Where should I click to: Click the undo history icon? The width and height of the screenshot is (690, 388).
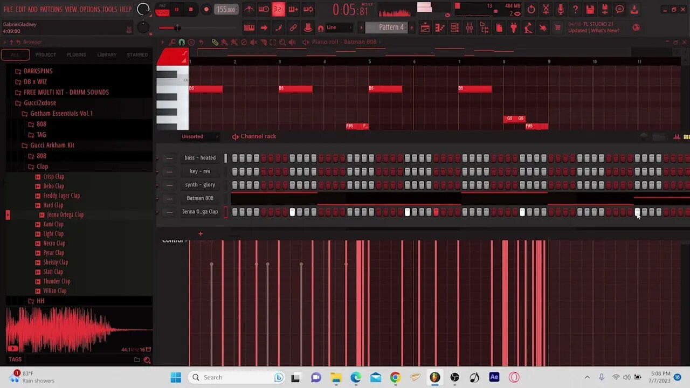[x=531, y=9]
